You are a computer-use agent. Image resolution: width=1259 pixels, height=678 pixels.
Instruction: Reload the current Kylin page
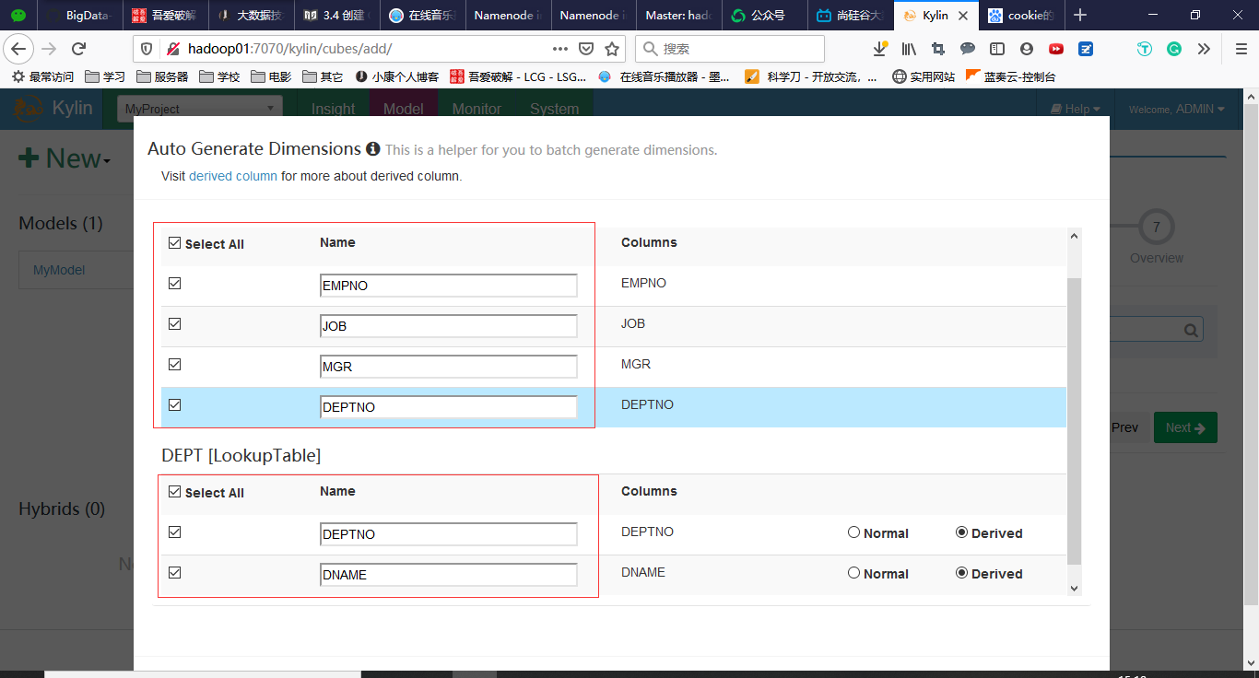[x=79, y=49]
